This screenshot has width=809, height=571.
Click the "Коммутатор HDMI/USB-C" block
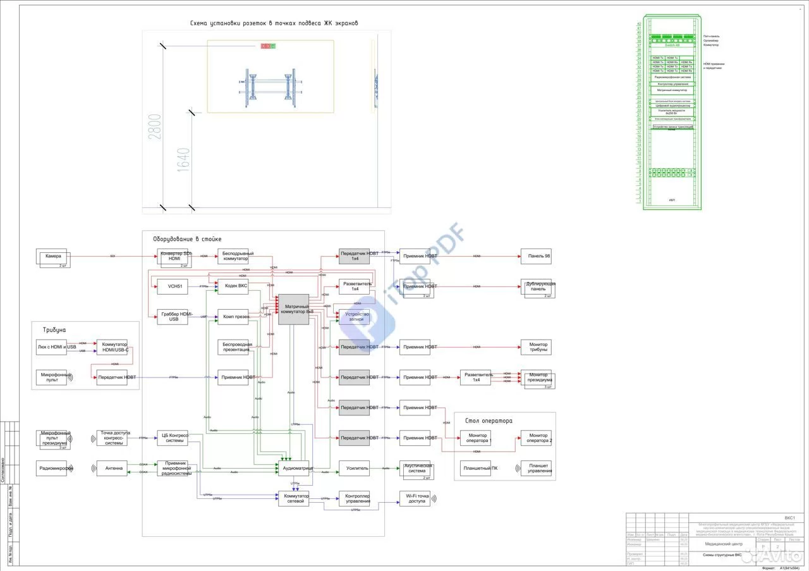point(112,347)
